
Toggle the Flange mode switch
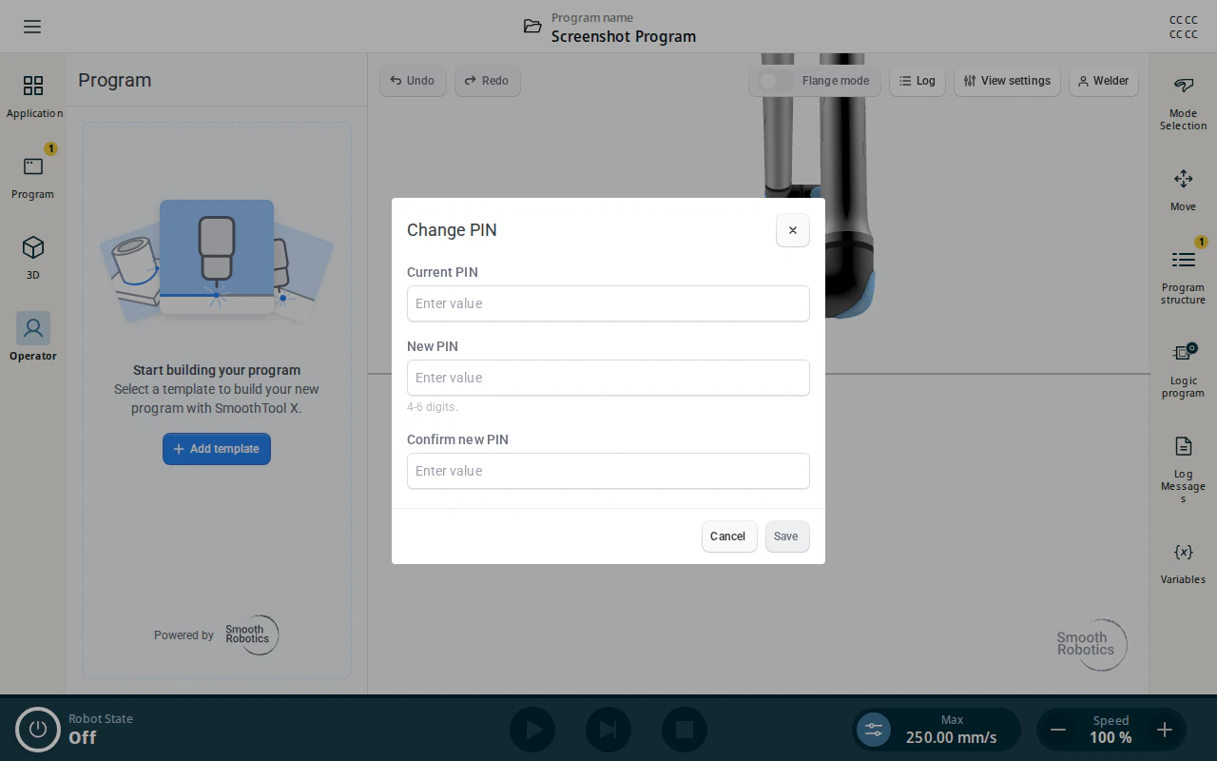(776, 81)
